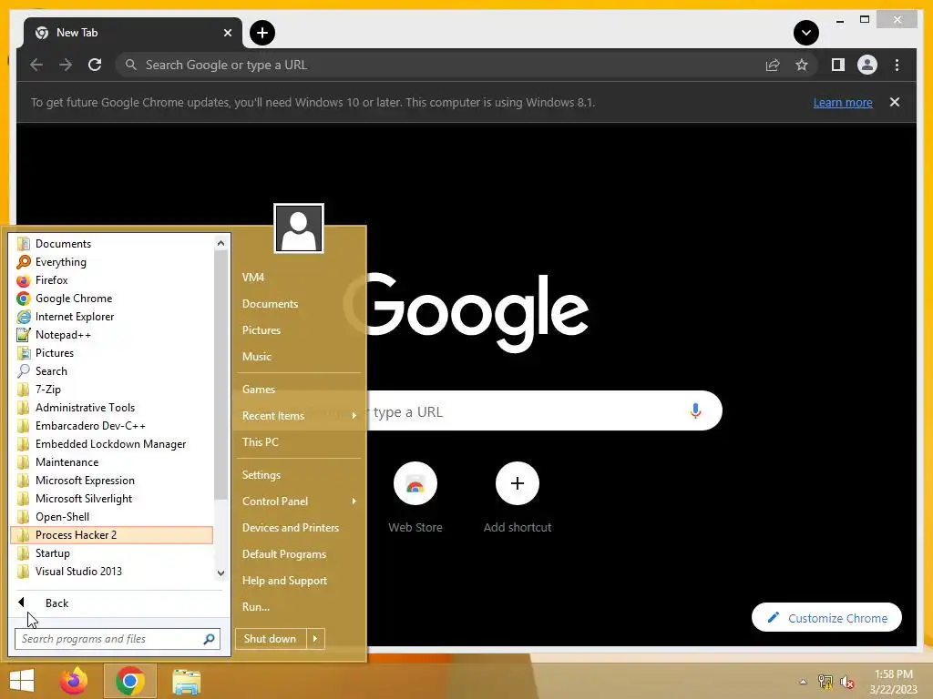Viewport: 933px width, 699px height.
Task: Launch Google Chrome from the programs list
Action: (112, 299)
